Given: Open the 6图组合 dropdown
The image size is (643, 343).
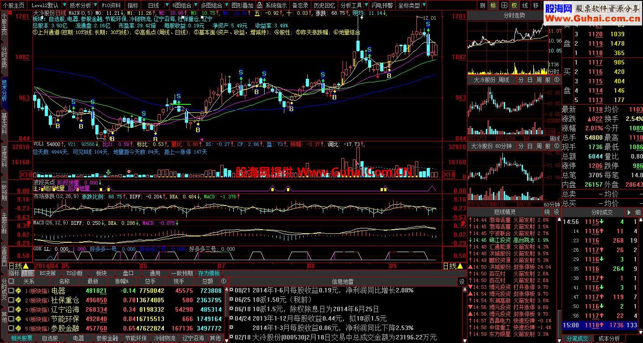Looking at the screenshot, I should (184, 5).
